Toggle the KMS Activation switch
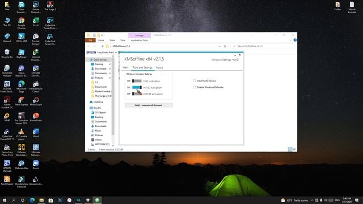Viewport: 363px width, 204px height. pyautogui.click(x=137, y=81)
